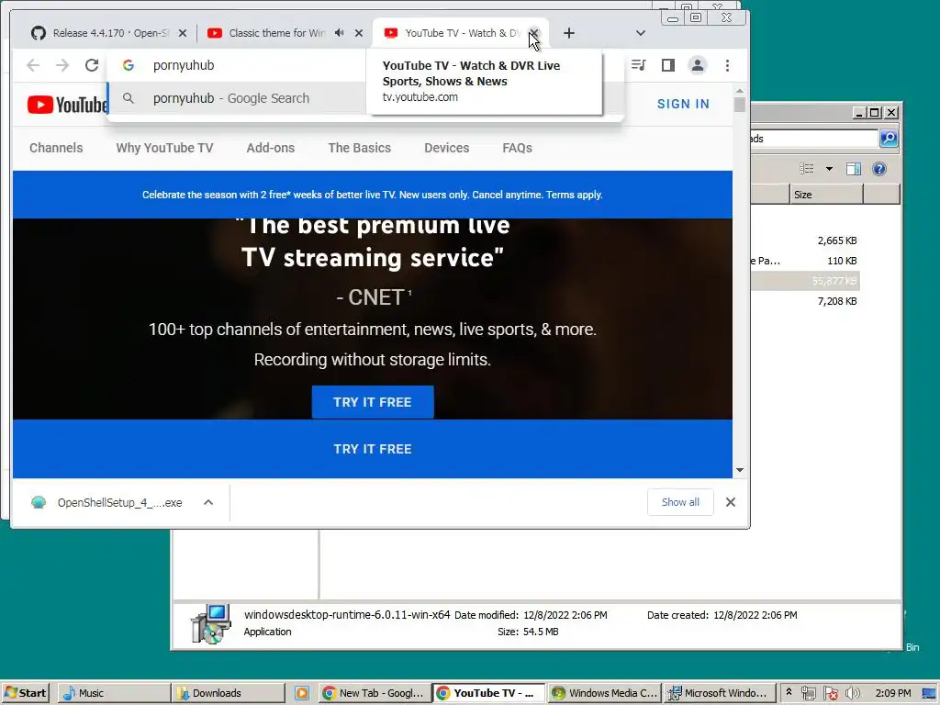
Task: Switch to Windows Media Center taskbar button
Action: (x=604, y=693)
